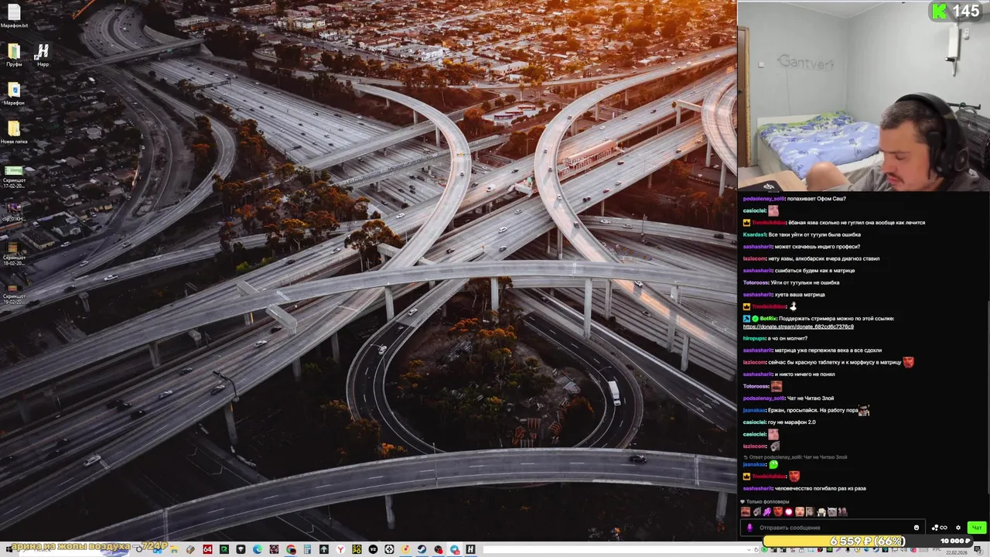The image size is (990, 557).
Task: Click message 'попахивает Офом Саш?'
Action: pos(817,199)
